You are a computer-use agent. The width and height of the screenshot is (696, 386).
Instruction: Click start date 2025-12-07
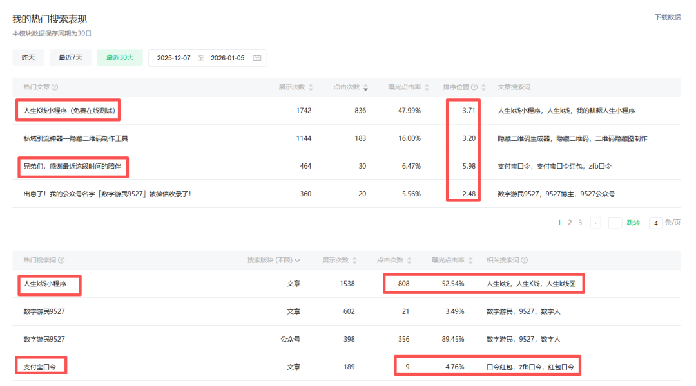click(x=173, y=58)
